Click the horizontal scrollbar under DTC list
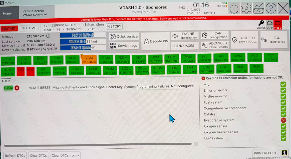 pos(98,144)
